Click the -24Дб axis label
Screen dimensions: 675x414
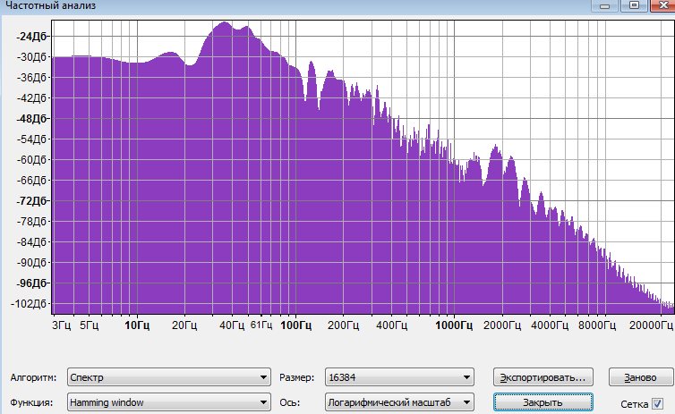point(31,37)
